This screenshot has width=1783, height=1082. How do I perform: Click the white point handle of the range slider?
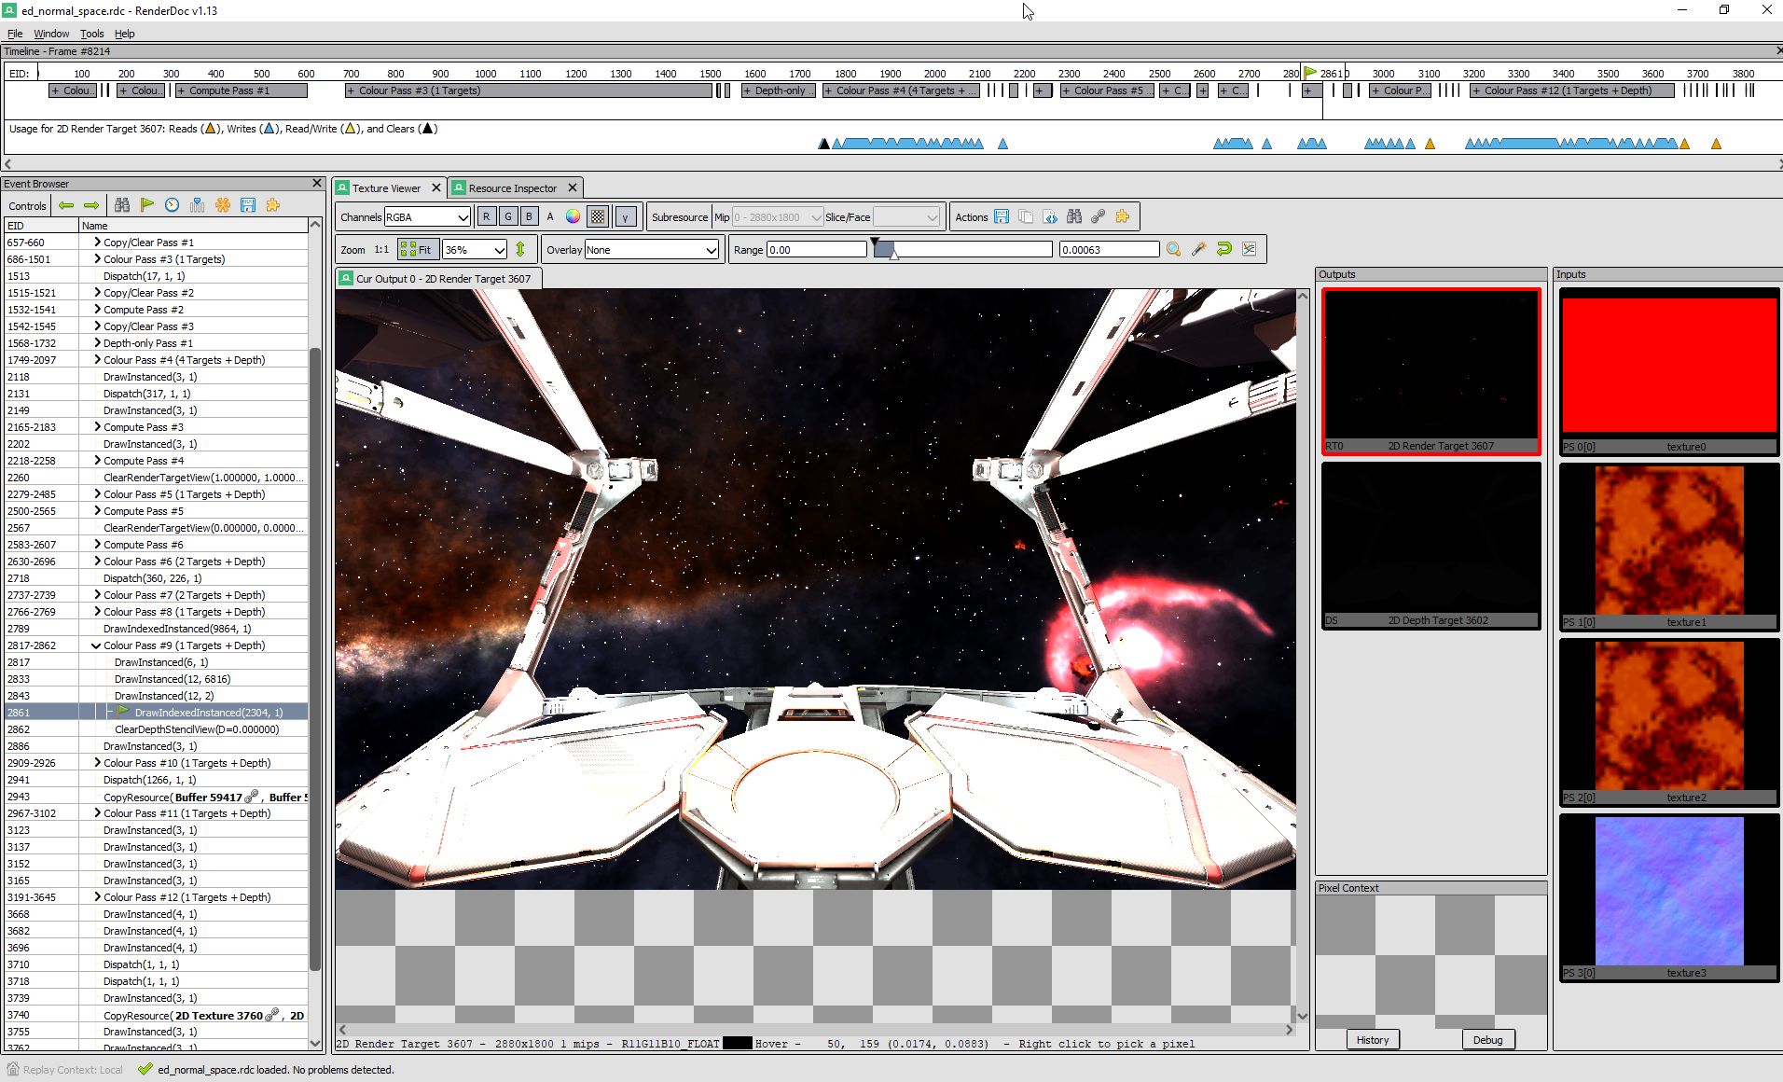tap(893, 254)
